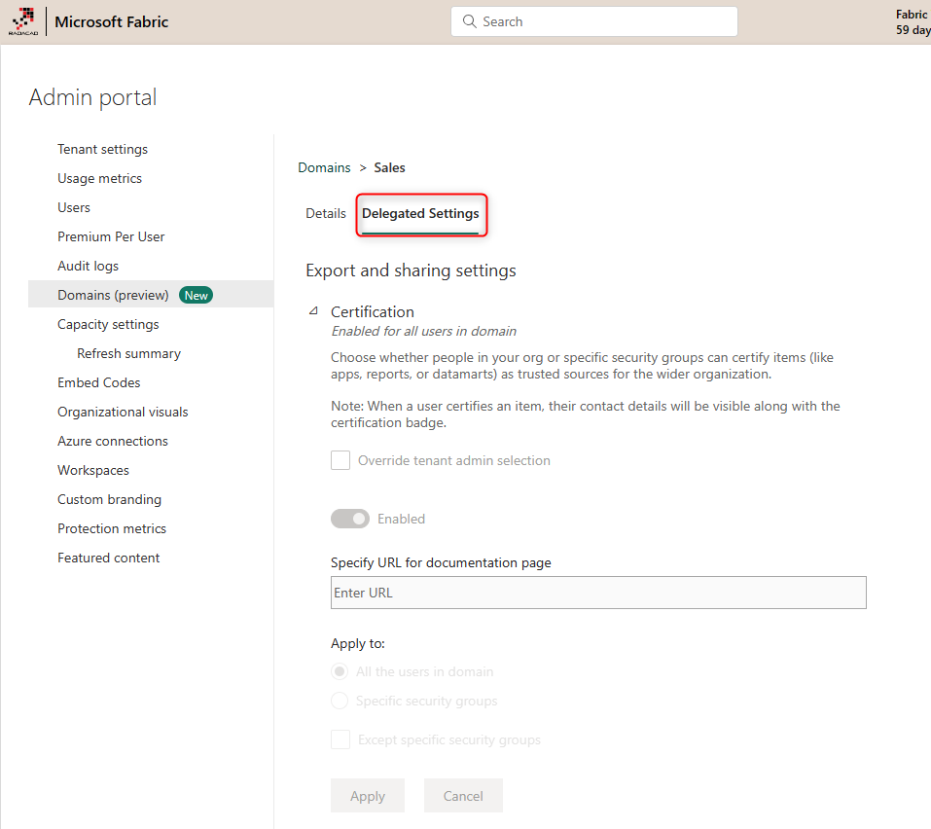The height and width of the screenshot is (829, 931).
Task: Check Override tenant admin selection
Action: click(x=340, y=460)
